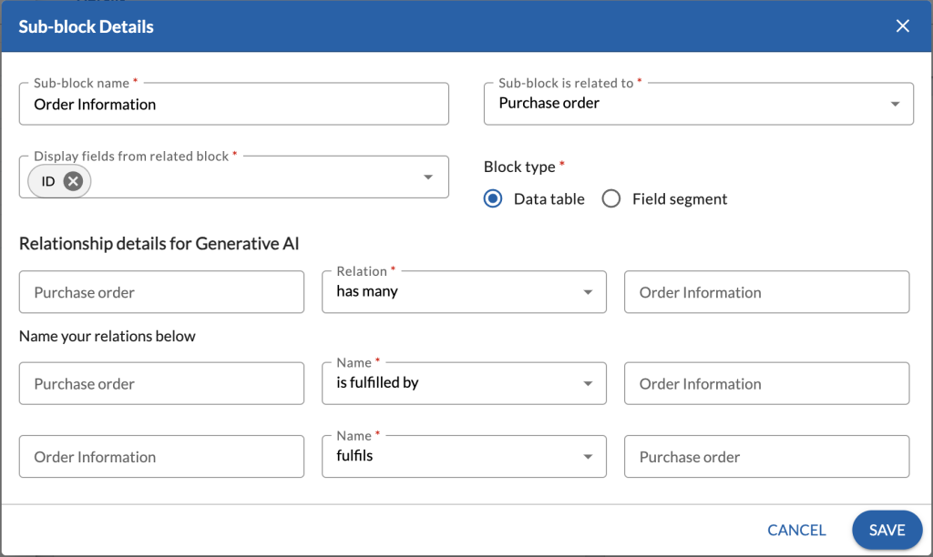Open the 'is fulfilled by' name selector
Image resolution: width=933 pixels, height=557 pixels.
click(x=464, y=383)
